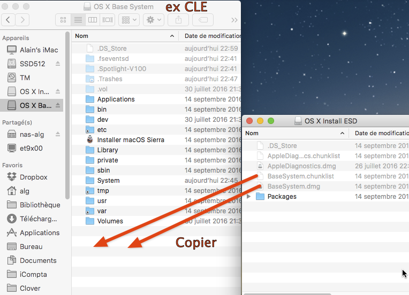Screen dimensions: 409x295
Task: Open Dropbox in Favoris sidebar
Action: click(33, 177)
